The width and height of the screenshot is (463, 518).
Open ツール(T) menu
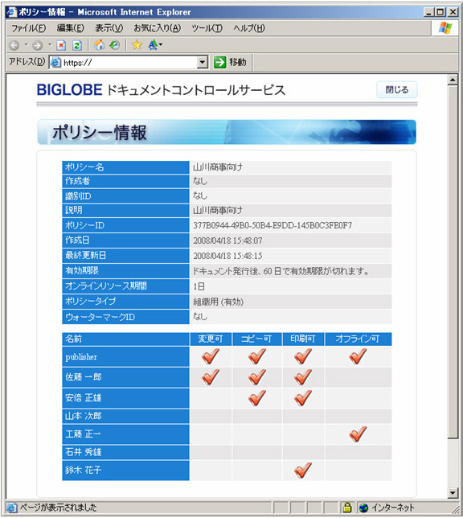click(x=207, y=28)
